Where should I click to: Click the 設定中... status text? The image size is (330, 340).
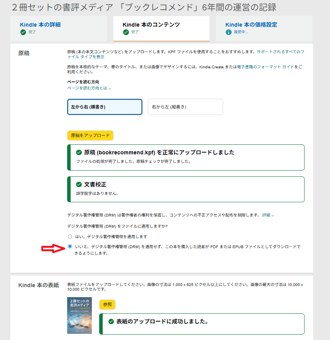241,32
